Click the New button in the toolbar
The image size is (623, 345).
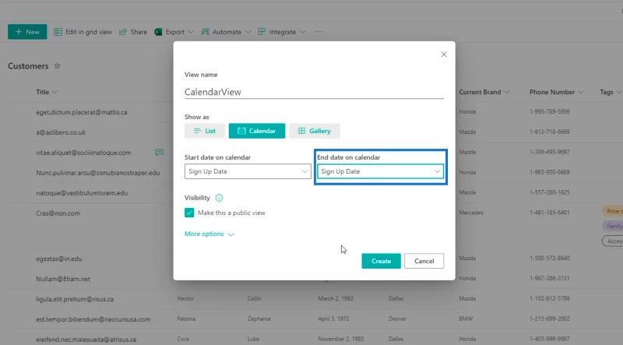coord(27,32)
